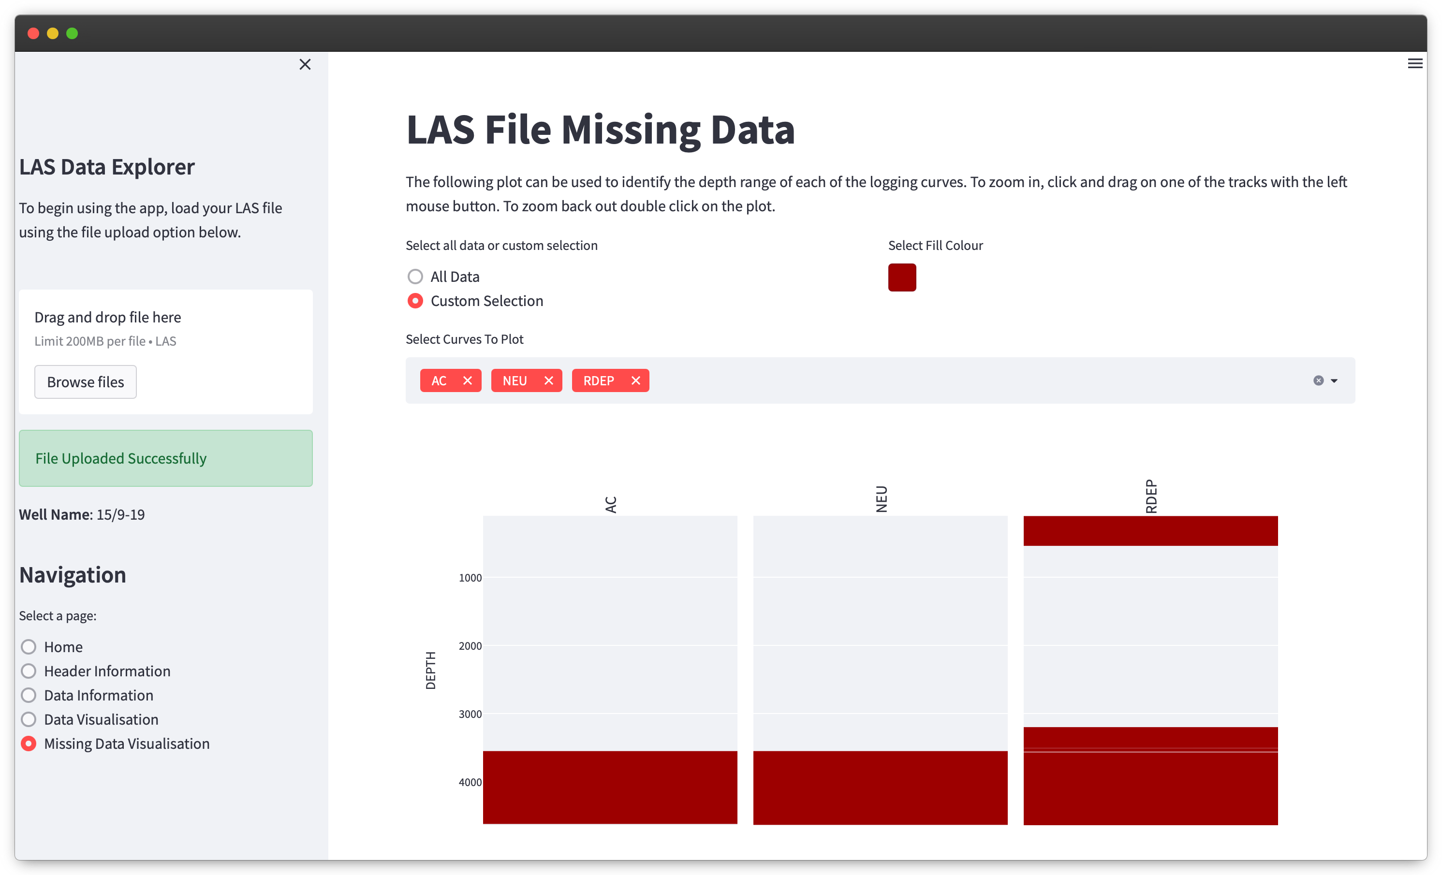Open the dark red fill colour swatch
Screen dimensions: 1442x875
click(x=902, y=277)
